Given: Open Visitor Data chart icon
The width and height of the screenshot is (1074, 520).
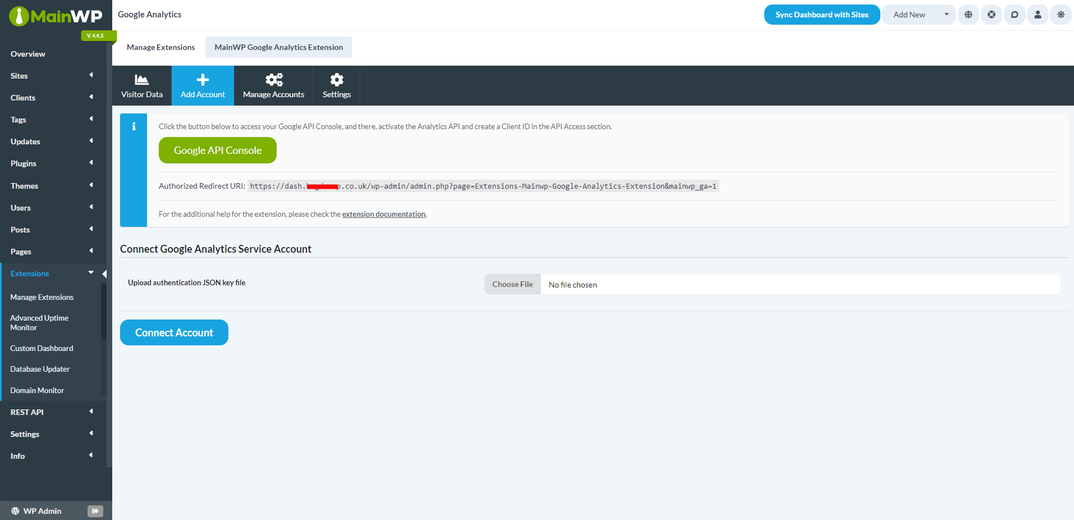Looking at the screenshot, I should point(141,80).
